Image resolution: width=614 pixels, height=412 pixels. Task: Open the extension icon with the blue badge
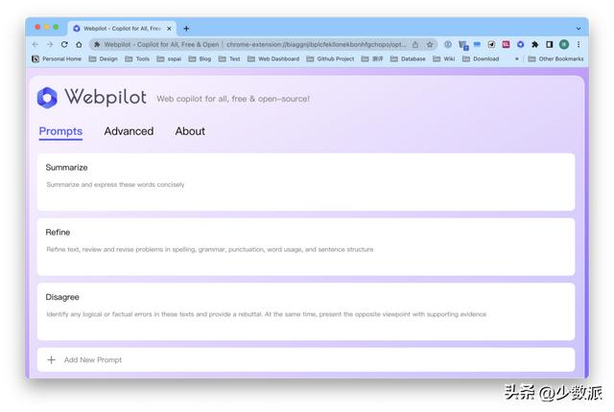click(462, 45)
